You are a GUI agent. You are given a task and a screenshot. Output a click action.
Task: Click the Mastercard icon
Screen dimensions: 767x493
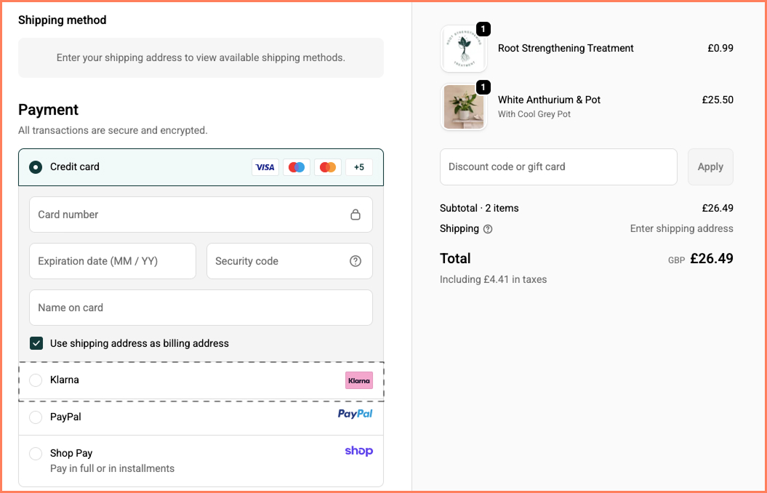click(327, 167)
